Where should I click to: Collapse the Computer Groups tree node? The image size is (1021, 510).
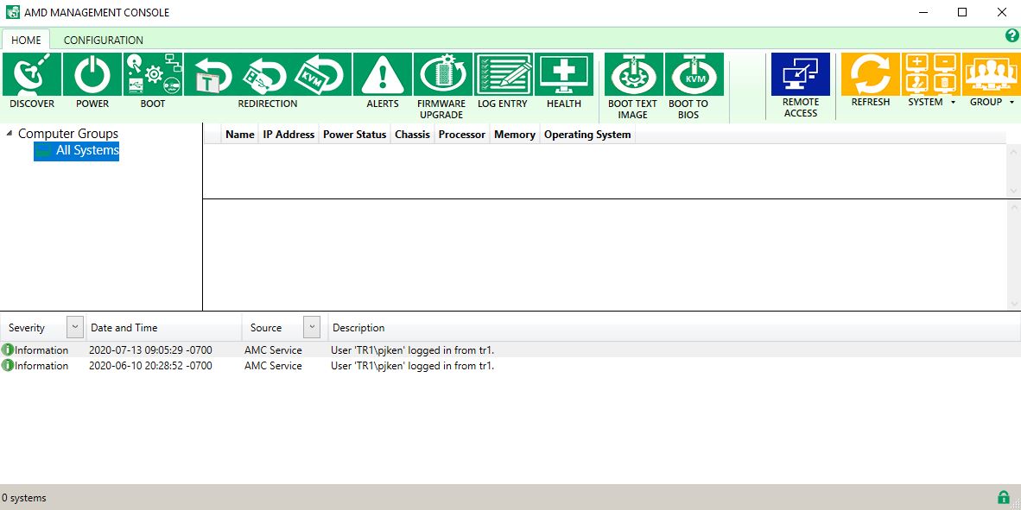10,134
